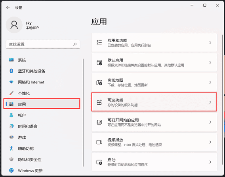
Task: Expand the 可选功能 chevron
Action: click(210, 102)
